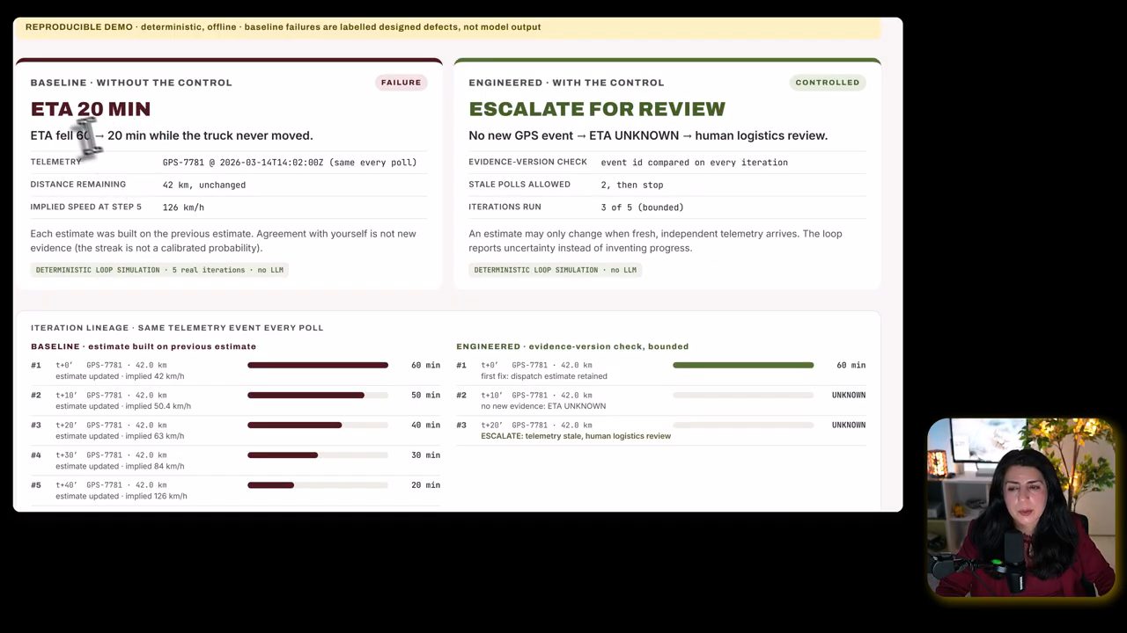The image size is (1127, 633).
Task: Click 'ESCALATE: telemetry stale, human logistics review' line
Action: [x=576, y=436]
